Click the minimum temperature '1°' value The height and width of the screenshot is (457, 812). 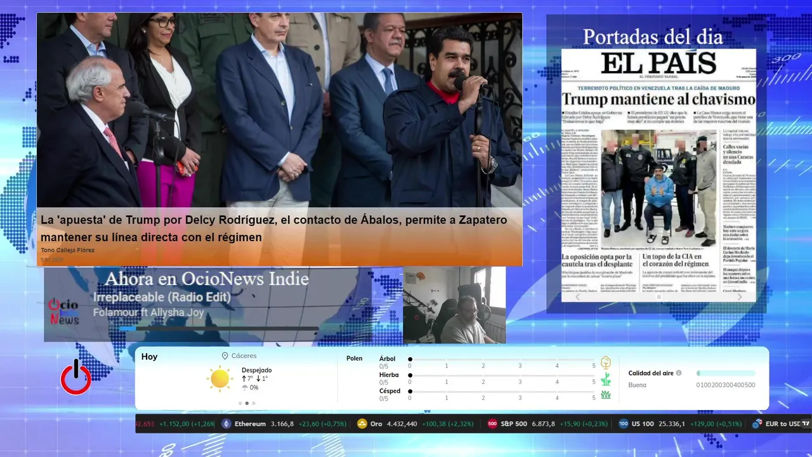pyautogui.click(x=265, y=378)
